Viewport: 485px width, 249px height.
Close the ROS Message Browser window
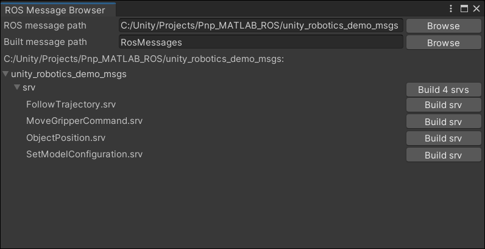476,9
